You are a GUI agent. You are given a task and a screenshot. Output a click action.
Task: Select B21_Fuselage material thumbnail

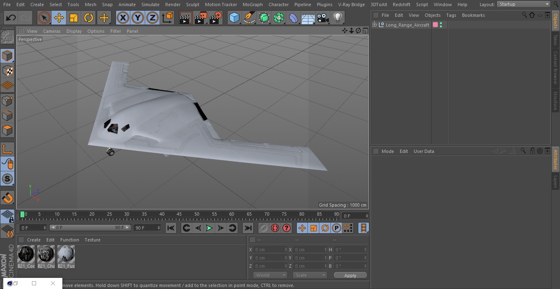click(x=66, y=254)
